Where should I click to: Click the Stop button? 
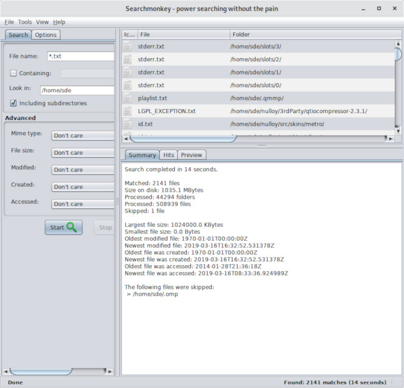pyautogui.click(x=104, y=227)
